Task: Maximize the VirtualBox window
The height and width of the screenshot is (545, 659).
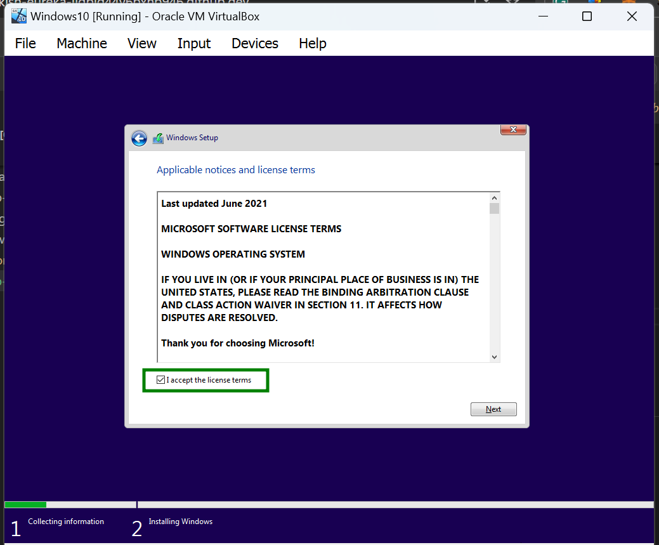Action: tap(587, 16)
